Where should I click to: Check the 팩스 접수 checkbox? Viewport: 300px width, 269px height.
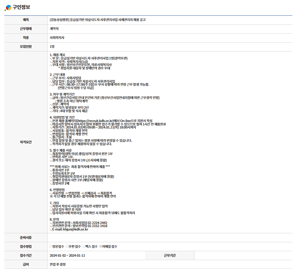pos(84,247)
